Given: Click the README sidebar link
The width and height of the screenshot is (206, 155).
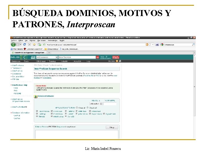Looking at the screenshot, I should 17,94.
